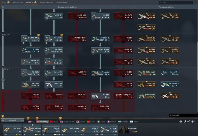198x136 pixels.
Task: Switch to the Helicopters tab
Action: click(x=18, y=2)
